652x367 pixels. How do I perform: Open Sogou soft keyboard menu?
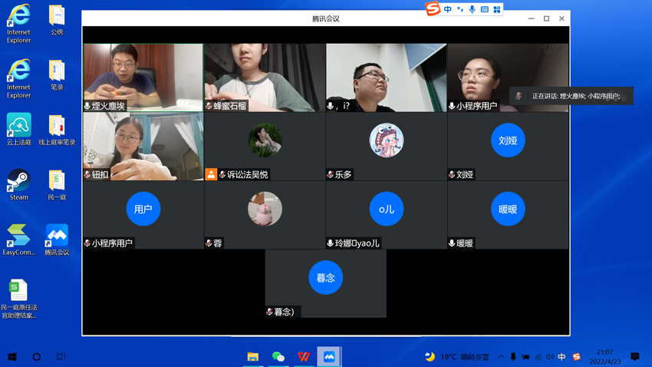484,9
